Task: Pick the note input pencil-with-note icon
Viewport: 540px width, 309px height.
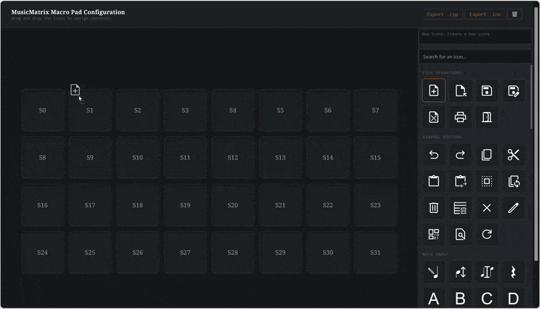Action: coord(433,272)
